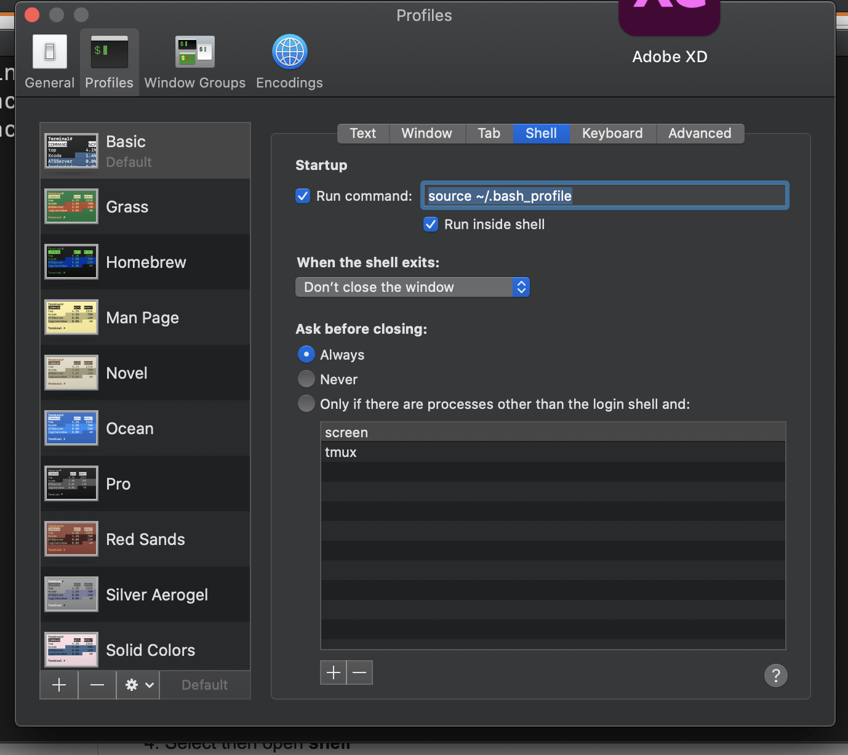
Task: Open the Profiles preferences pane icon
Action: coord(109,52)
